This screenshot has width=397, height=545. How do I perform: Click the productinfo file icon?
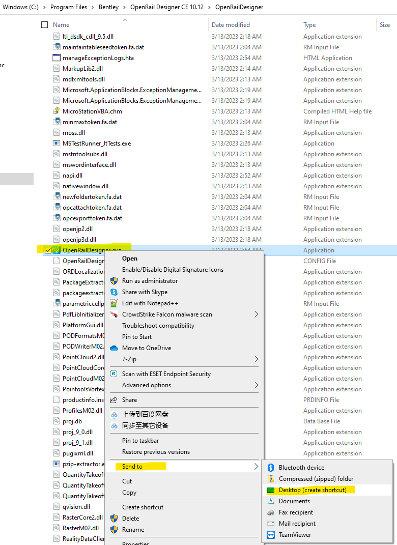point(56,399)
